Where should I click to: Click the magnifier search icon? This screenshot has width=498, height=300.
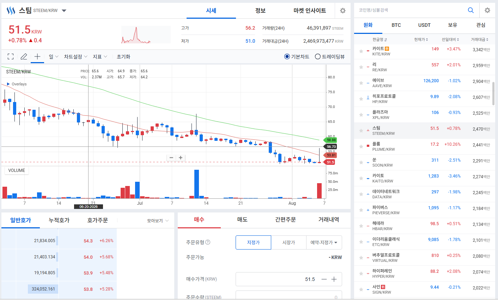[471, 10]
